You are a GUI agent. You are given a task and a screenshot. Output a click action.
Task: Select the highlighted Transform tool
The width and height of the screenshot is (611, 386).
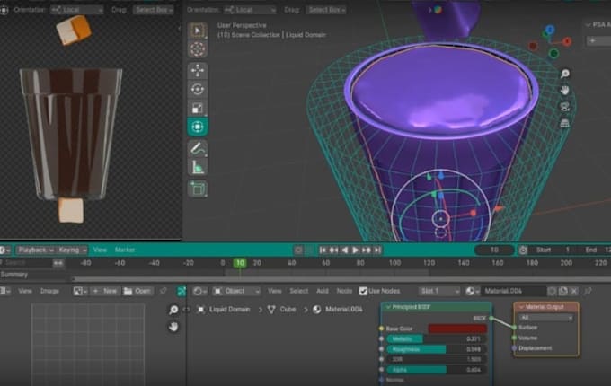(198, 127)
